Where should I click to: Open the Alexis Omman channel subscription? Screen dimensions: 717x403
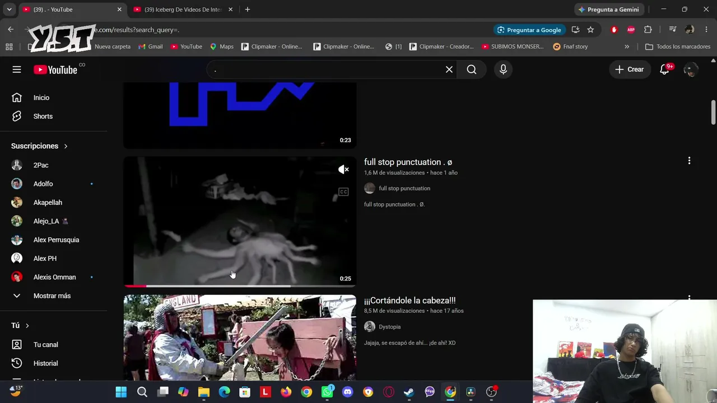[x=54, y=277]
